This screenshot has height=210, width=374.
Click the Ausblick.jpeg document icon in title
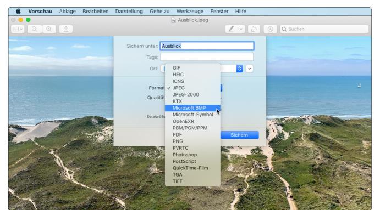point(173,20)
